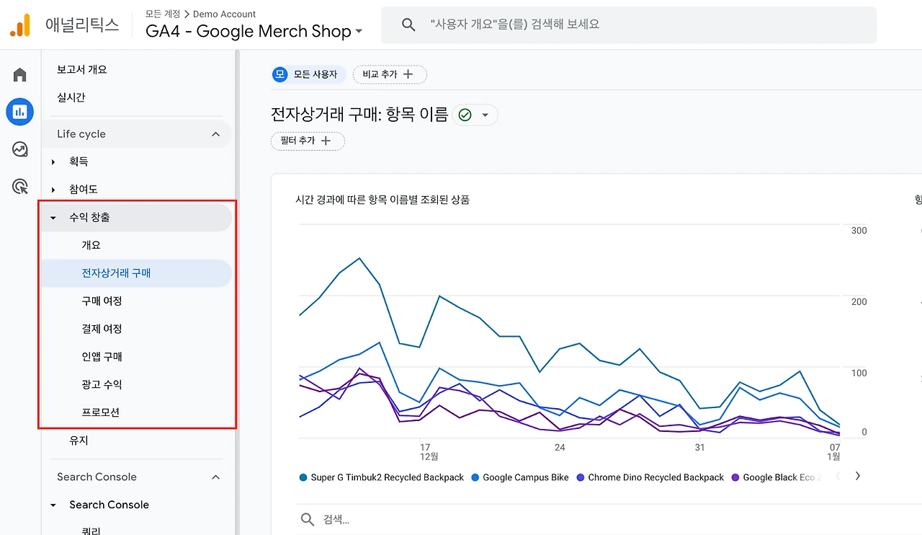Open 구매 여정 report
The image size is (922, 535).
tap(102, 301)
